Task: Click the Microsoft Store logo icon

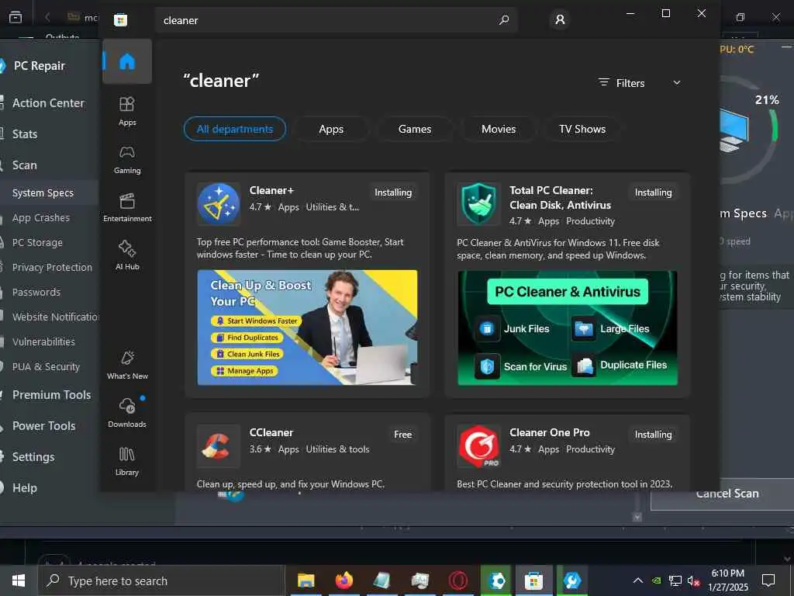Action: pos(120,20)
